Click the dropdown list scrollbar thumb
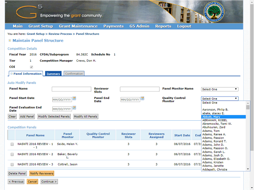Viewport: 254px width, 190px height. click(x=248, y=107)
